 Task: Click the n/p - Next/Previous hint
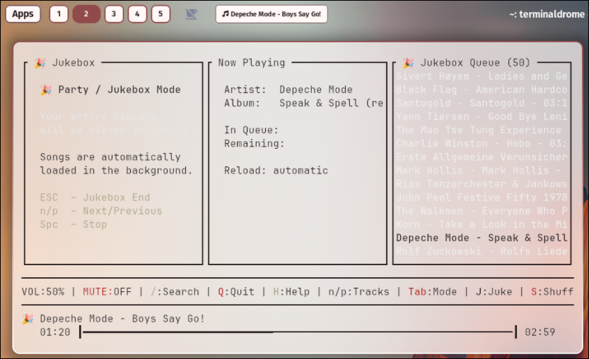coord(101,211)
